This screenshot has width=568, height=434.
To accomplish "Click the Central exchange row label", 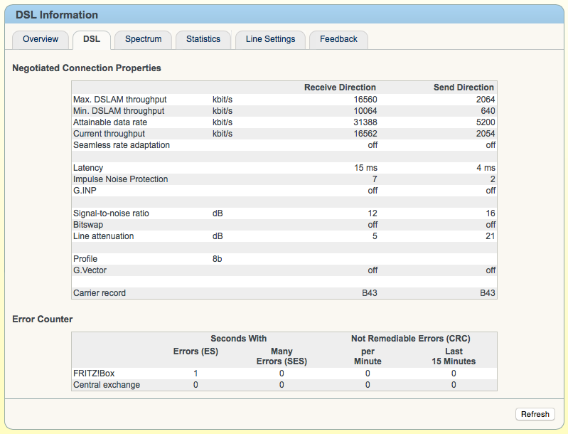I will pos(107,385).
